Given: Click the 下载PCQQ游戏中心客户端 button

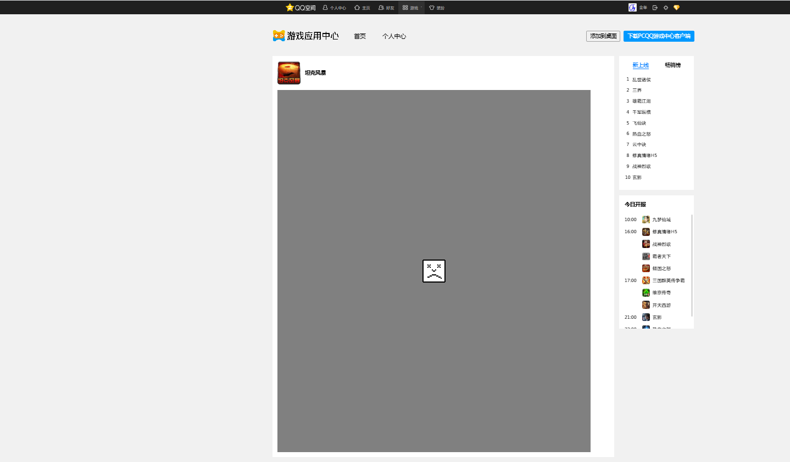Looking at the screenshot, I should pos(659,36).
